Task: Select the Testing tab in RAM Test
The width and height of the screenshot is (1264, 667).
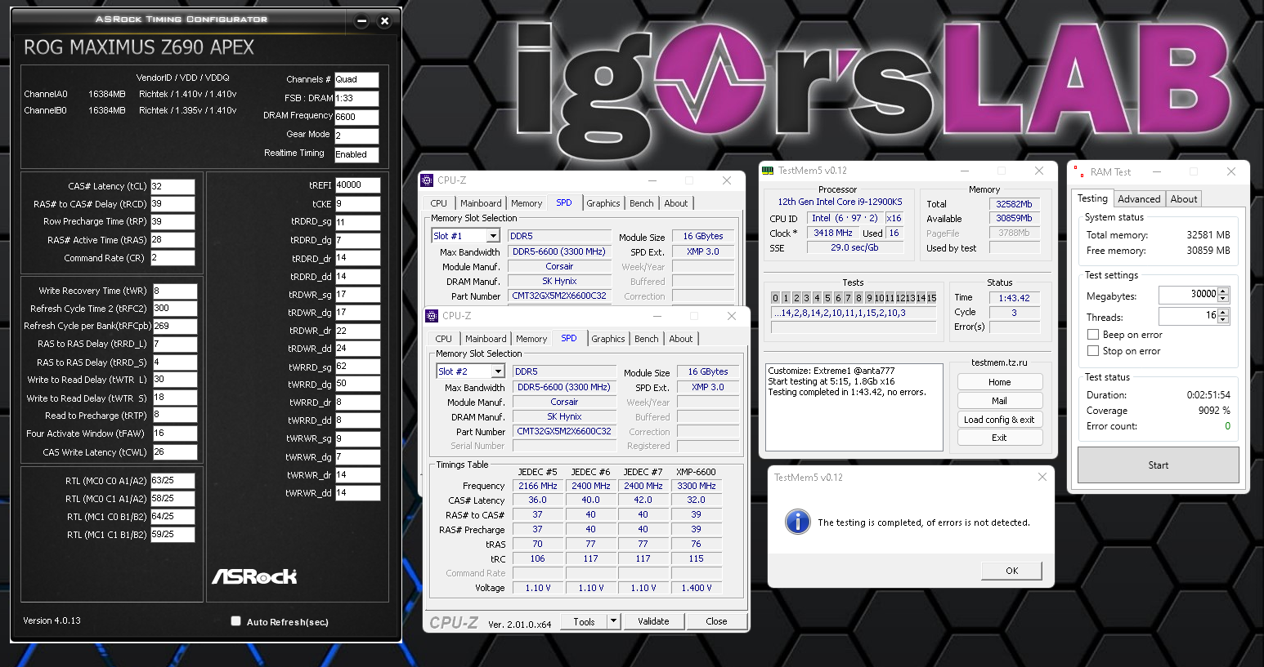Action: click(1092, 198)
